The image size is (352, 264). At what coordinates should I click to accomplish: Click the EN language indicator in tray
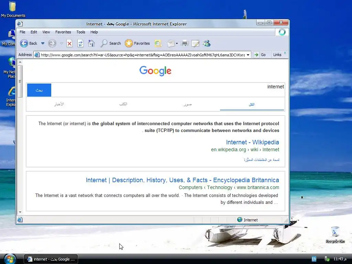click(x=314, y=259)
